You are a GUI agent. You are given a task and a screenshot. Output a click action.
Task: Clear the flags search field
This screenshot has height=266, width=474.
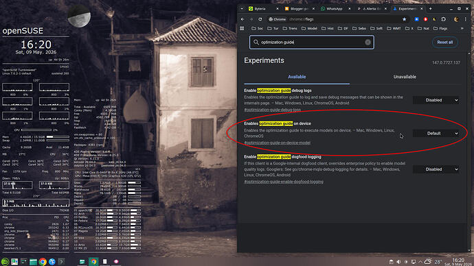pos(368,43)
